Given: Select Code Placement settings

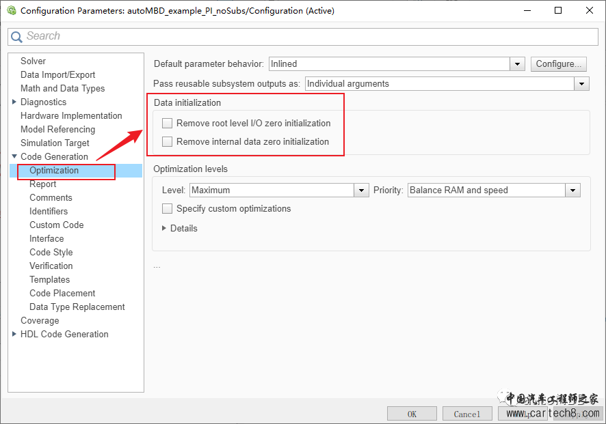Looking at the screenshot, I should pos(62,293).
